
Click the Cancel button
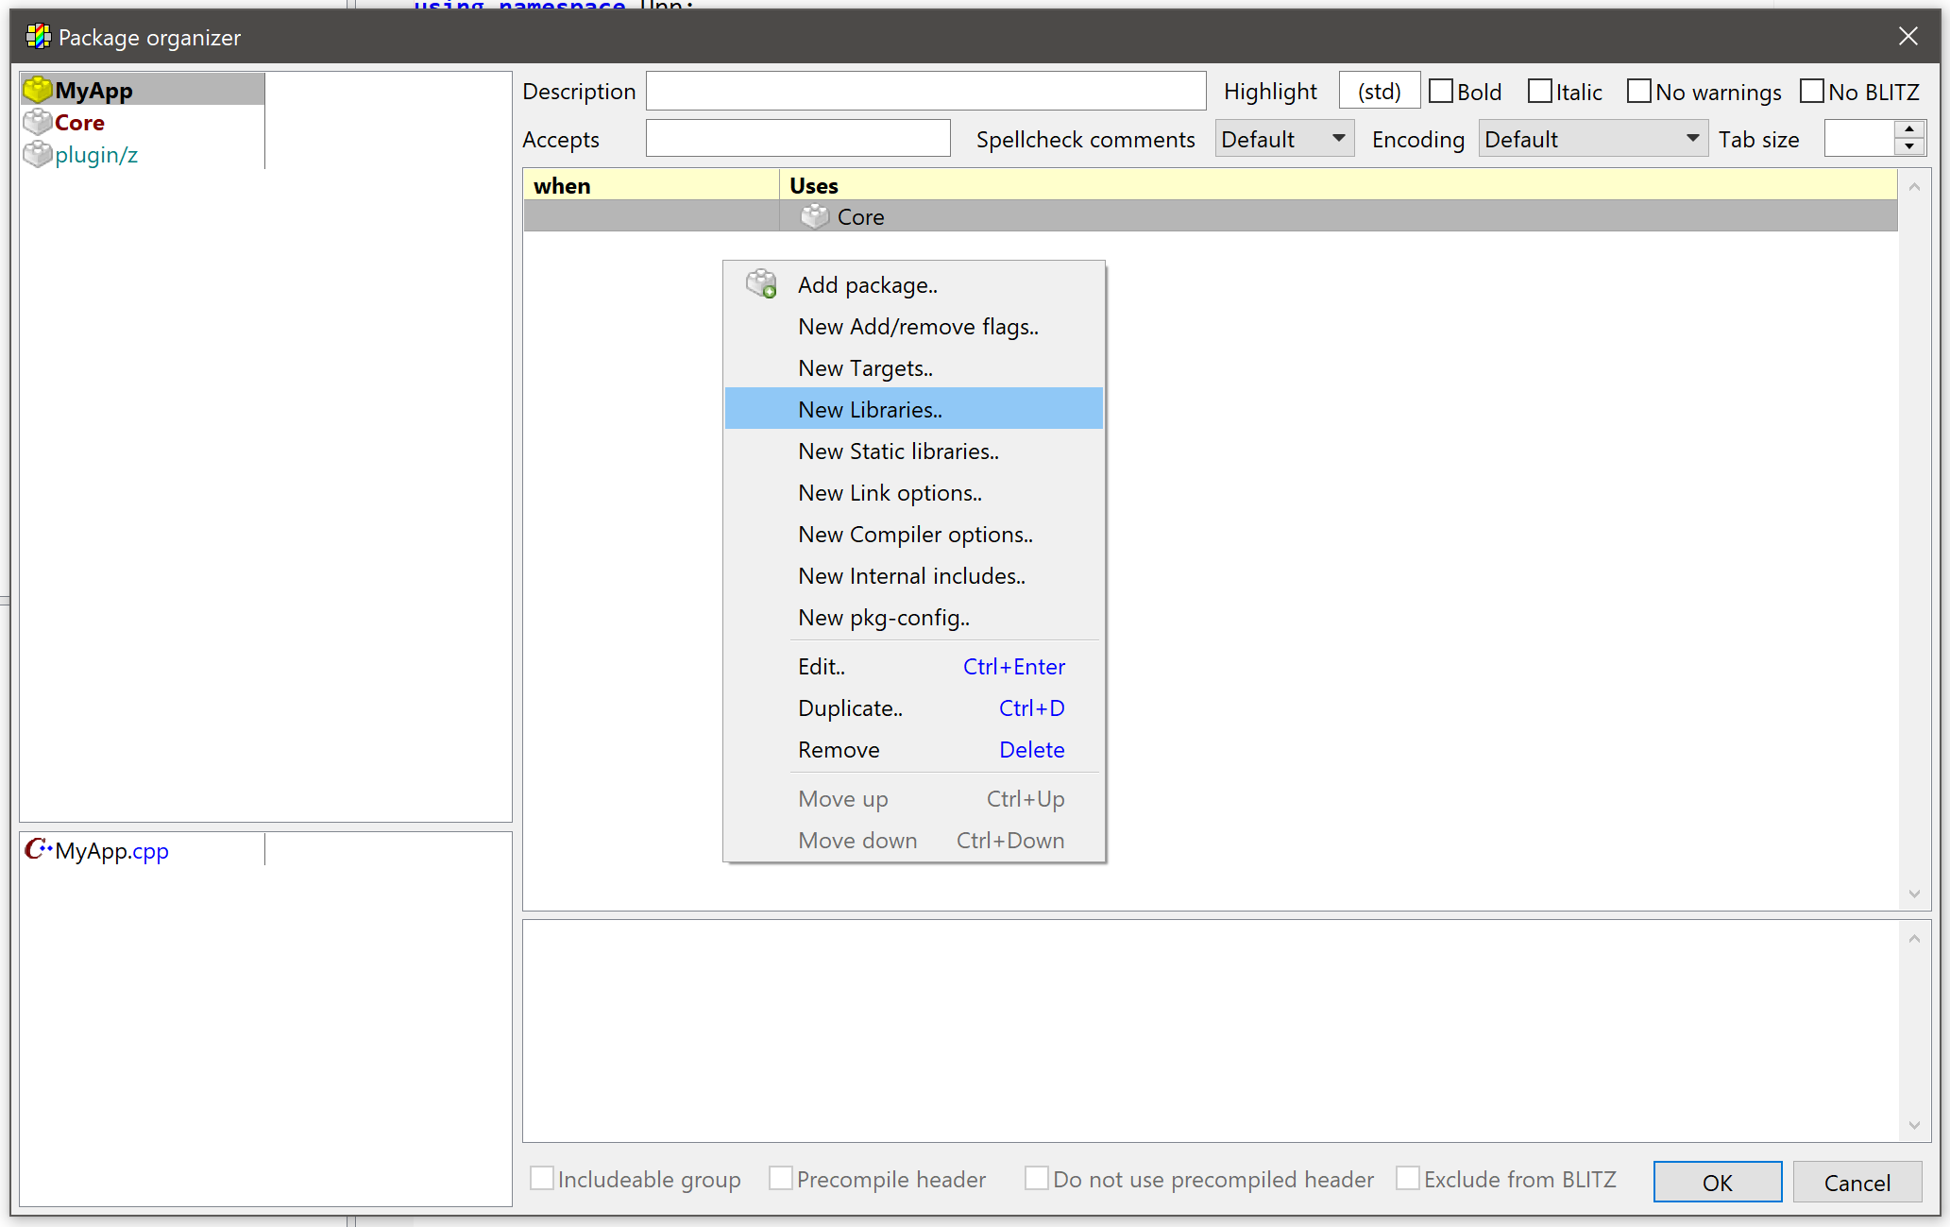click(x=1857, y=1182)
